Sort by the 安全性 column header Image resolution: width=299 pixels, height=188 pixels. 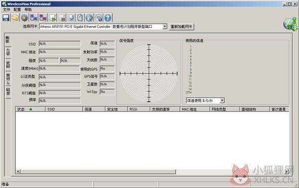[116, 109]
